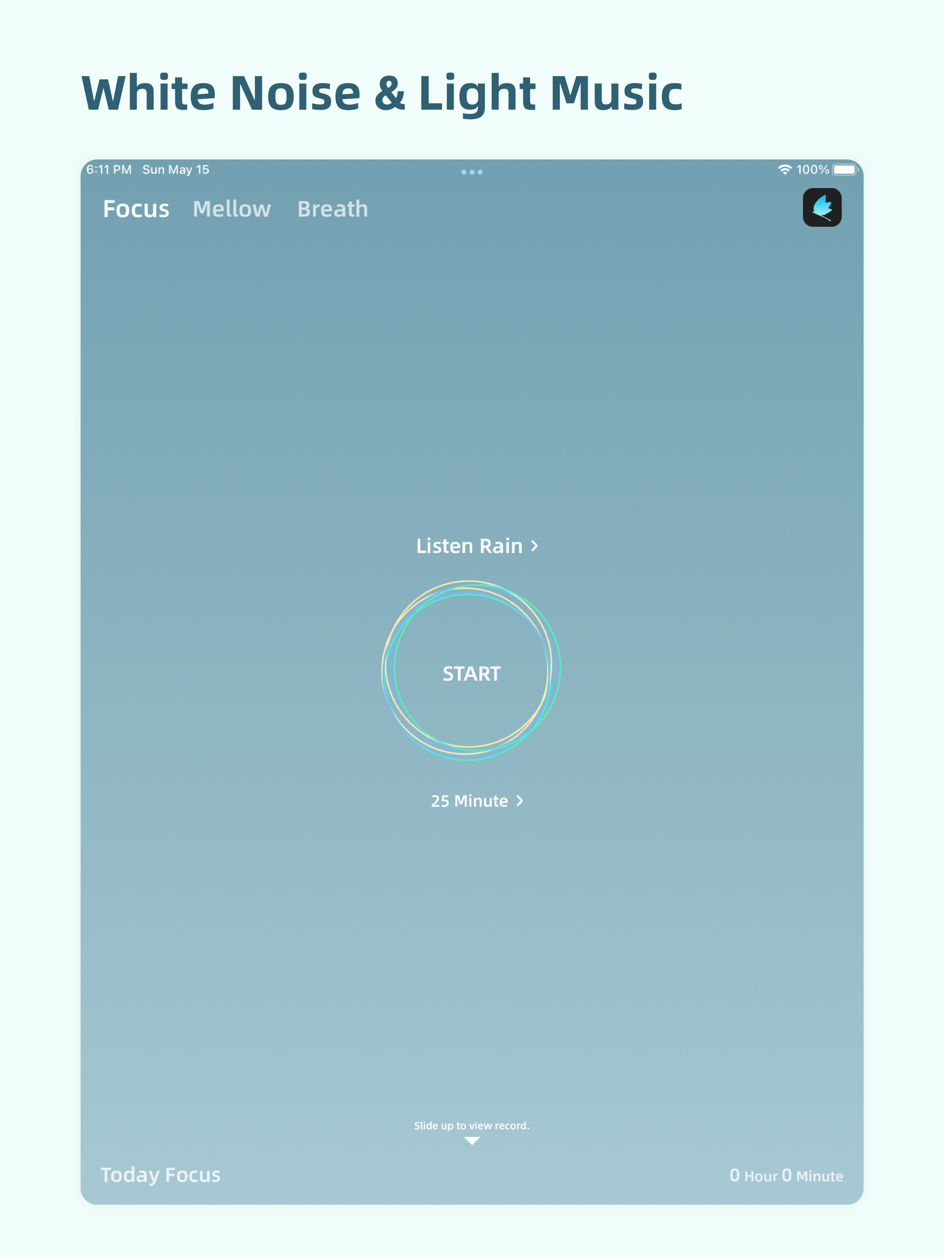The image size is (944, 1259).
Task: Tap the three-dots multitasking indicator
Action: [472, 171]
